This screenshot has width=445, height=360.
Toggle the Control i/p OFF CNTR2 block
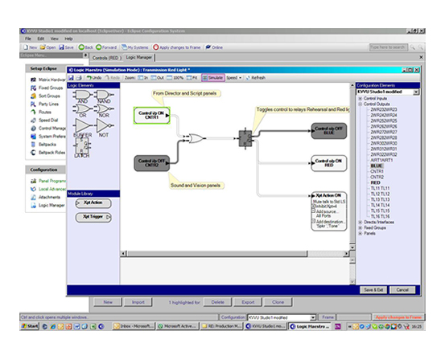[152, 163]
